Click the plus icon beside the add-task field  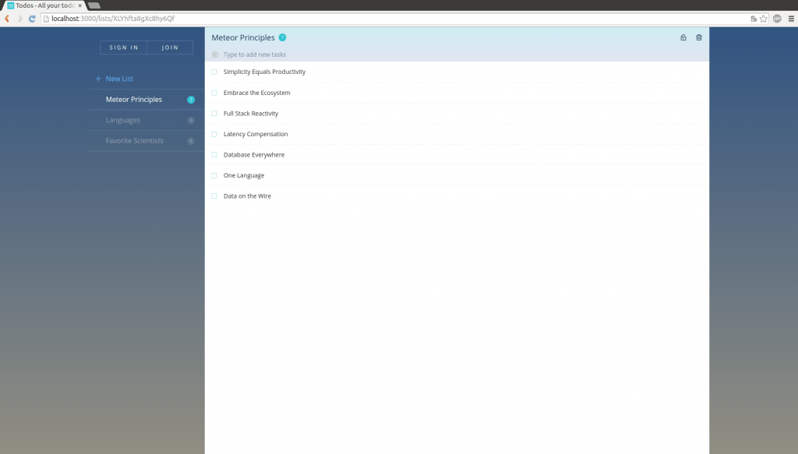(214, 54)
